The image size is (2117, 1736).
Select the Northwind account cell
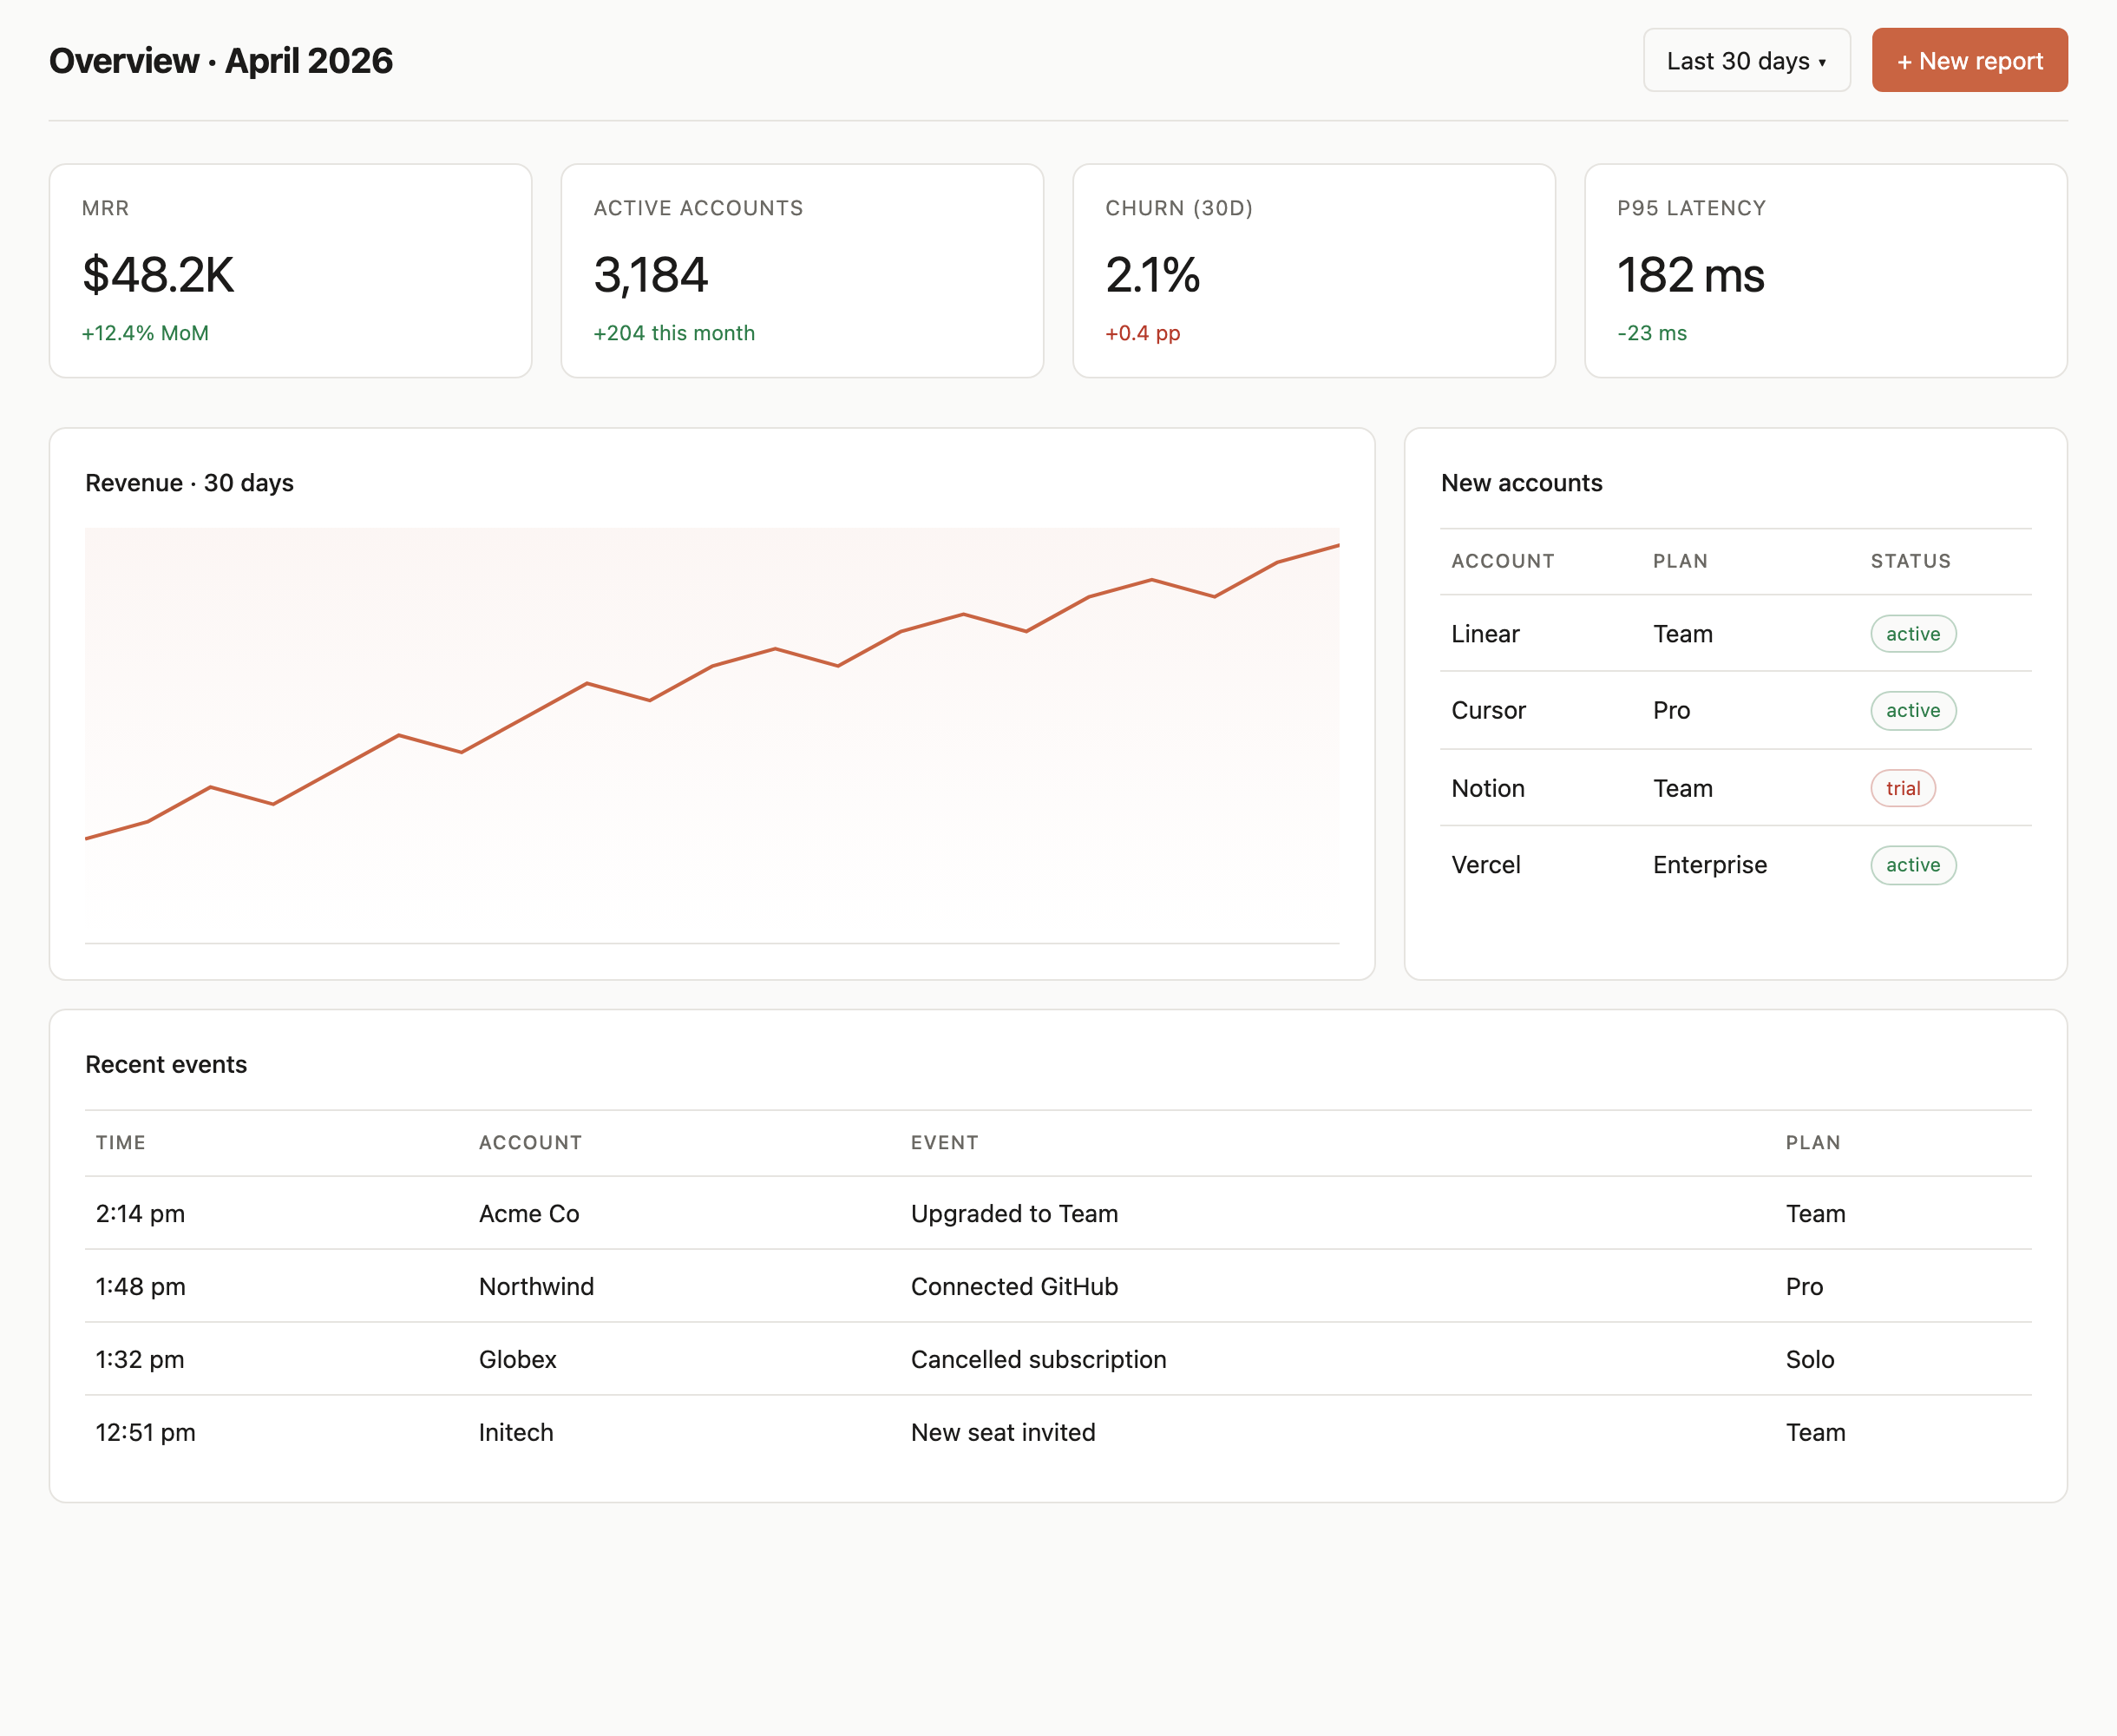(x=537, y=1287)
